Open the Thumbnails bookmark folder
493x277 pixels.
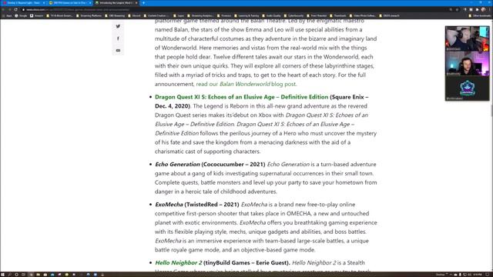coord(337,15)
